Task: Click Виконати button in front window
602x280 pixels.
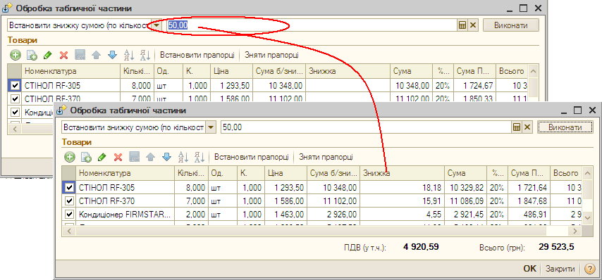Action: [565, 127]
